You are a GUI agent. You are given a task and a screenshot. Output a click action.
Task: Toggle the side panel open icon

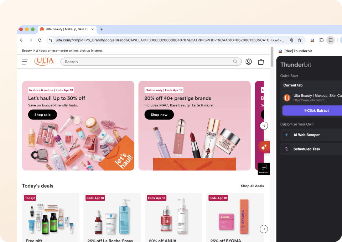click(330, 40)
